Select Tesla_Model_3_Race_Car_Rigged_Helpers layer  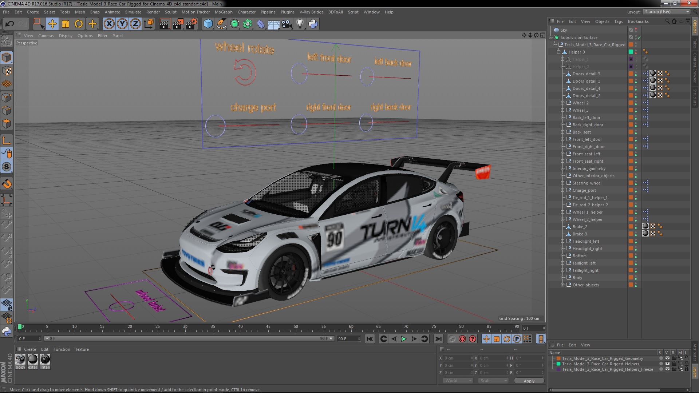(x=600, y=364)
